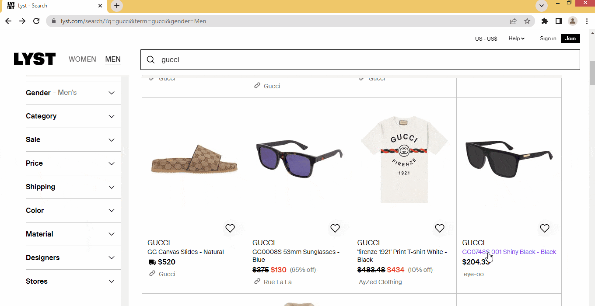The image size is (595, 306).
Task: Expand the Gender filter
Action: click(73, 93)
